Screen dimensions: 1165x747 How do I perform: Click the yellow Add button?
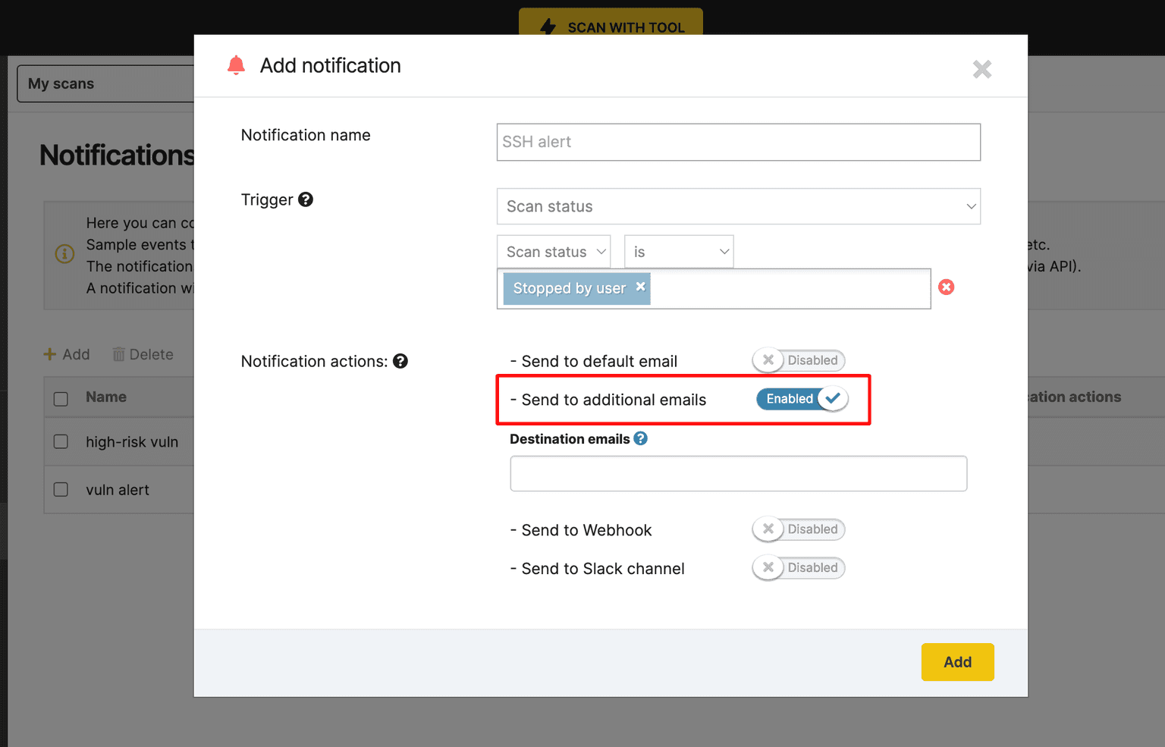tap(957, 661)
